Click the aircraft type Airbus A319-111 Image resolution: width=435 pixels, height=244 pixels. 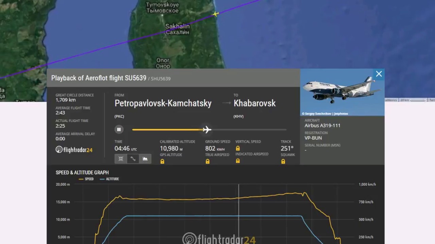pos(323,125)
